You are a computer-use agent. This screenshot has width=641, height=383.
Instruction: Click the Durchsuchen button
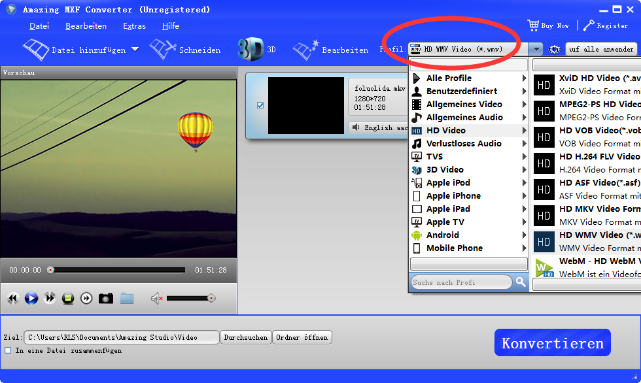coord(246,337)
